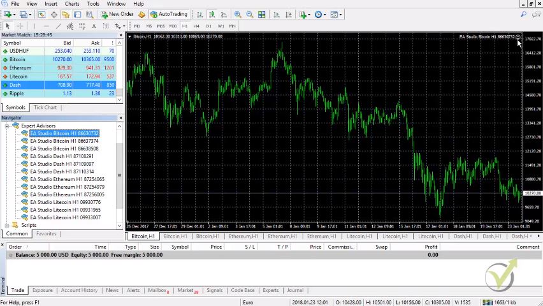Collapse the Expert Advisors tree node
543x306 pixels.
(x=6, y=126)
